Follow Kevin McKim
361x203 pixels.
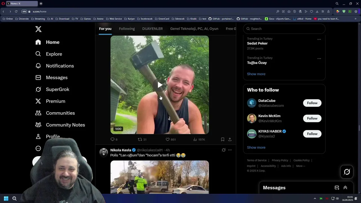(x=312, y=118)
